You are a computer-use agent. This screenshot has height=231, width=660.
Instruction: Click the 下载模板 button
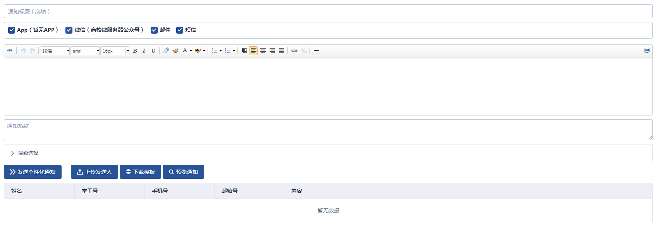140,172
